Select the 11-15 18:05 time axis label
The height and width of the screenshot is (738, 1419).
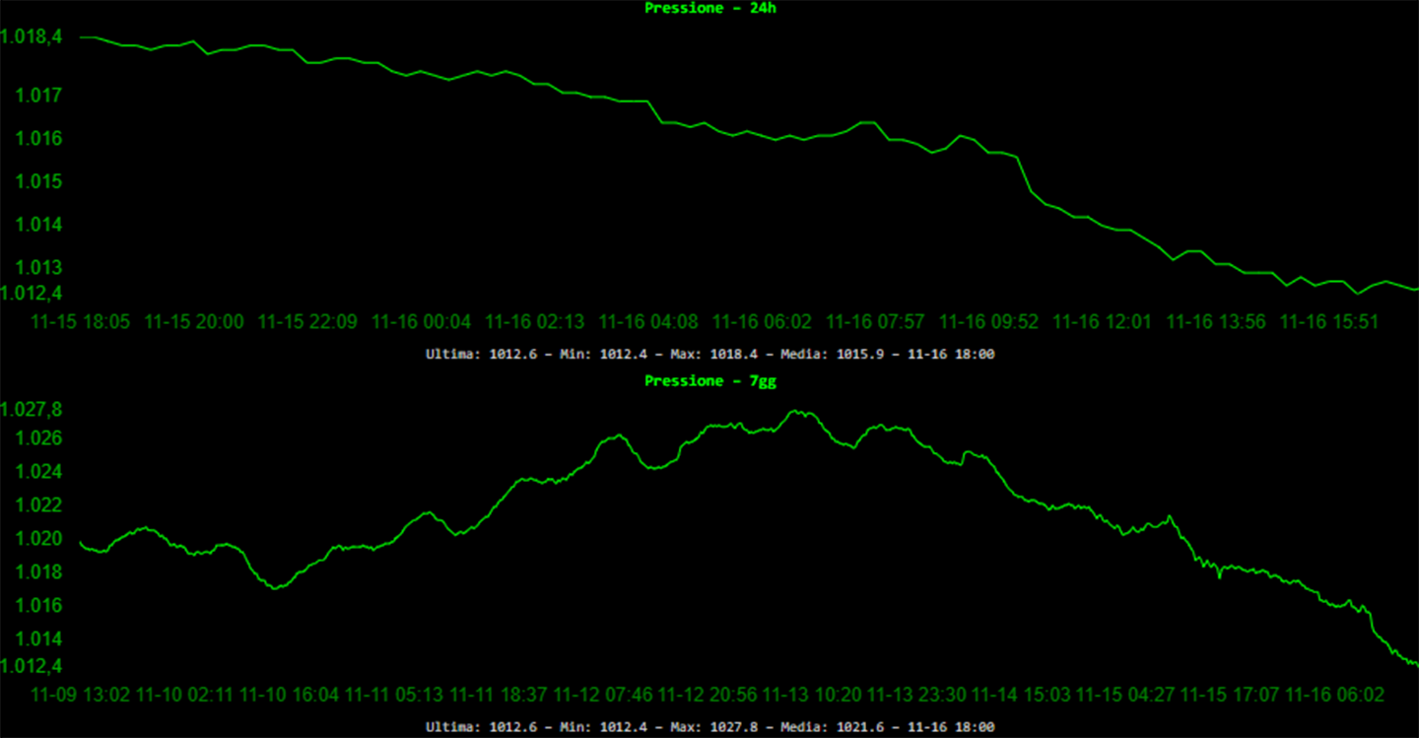[81, 322]
